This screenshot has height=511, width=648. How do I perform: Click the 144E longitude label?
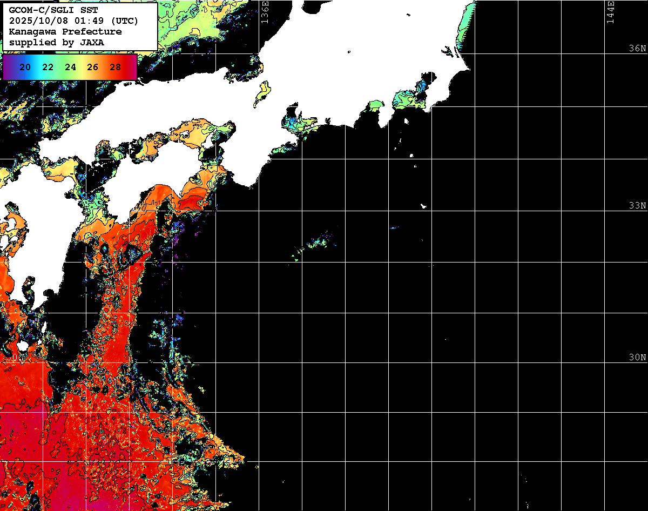pyautogui.click(x=611, y=12)
